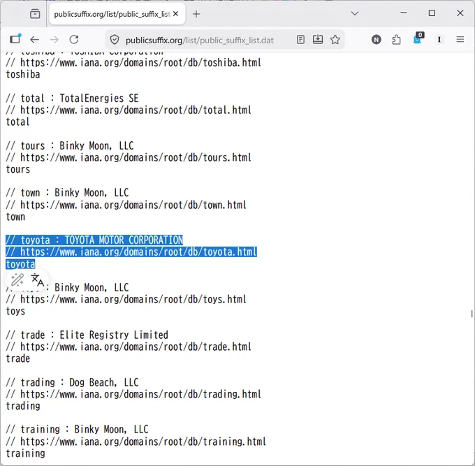This screenshot has width=475, height=466.
Task: Open the Extensions puzzle piece menu
Action: (396, 40)
